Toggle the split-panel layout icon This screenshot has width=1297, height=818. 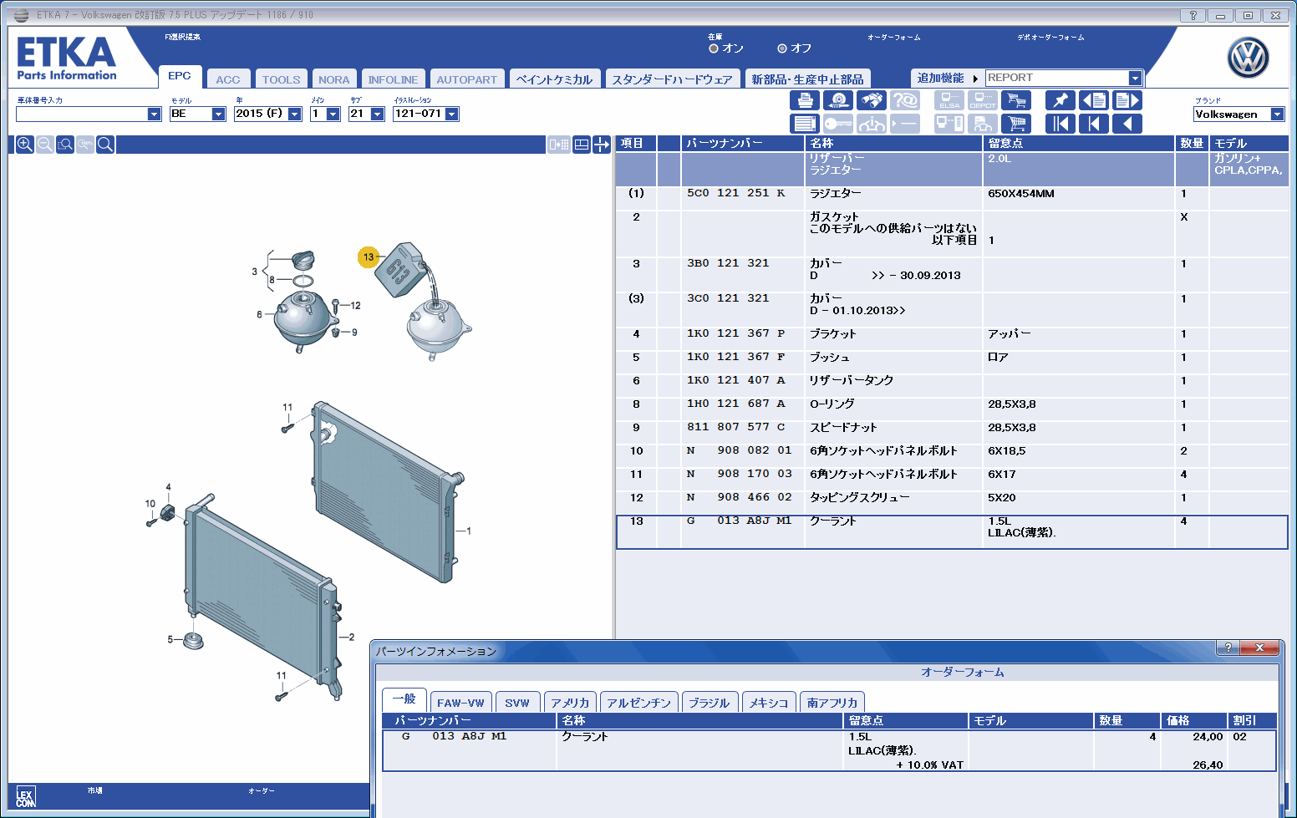[x=582, y=145]
